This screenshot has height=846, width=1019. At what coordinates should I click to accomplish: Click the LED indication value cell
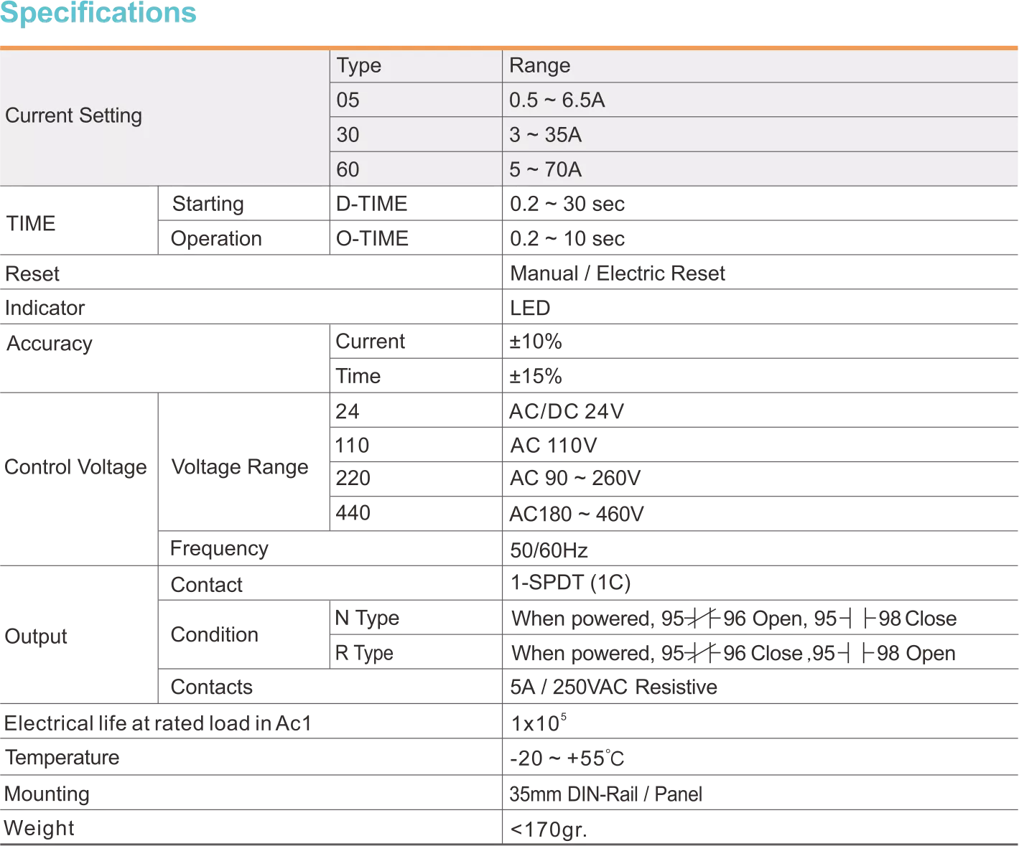coord(531,307)
